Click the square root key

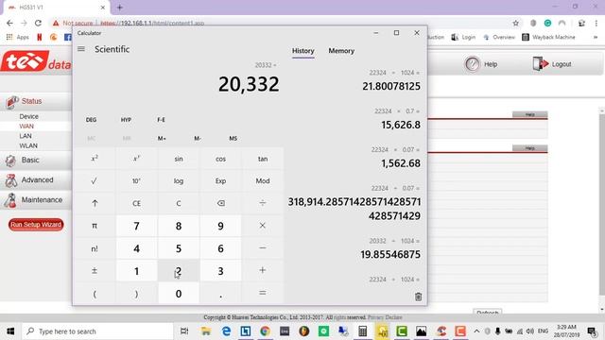(95, 180)
